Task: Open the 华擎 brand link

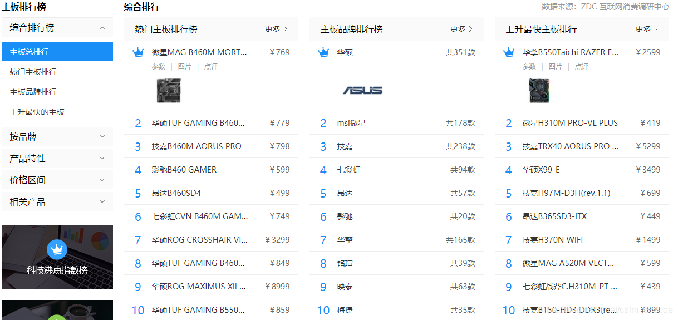Action: [345, 240]
